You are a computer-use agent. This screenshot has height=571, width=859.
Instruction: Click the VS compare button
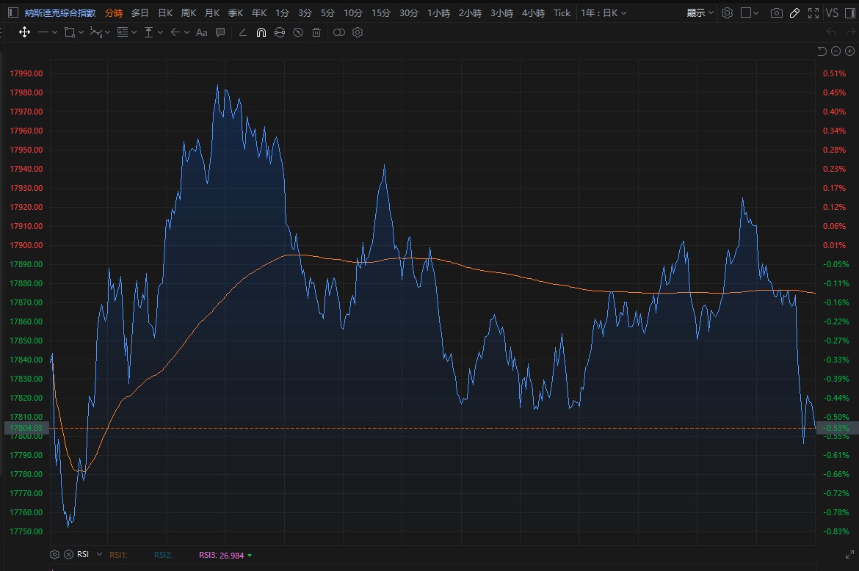(x=832, y=13)
